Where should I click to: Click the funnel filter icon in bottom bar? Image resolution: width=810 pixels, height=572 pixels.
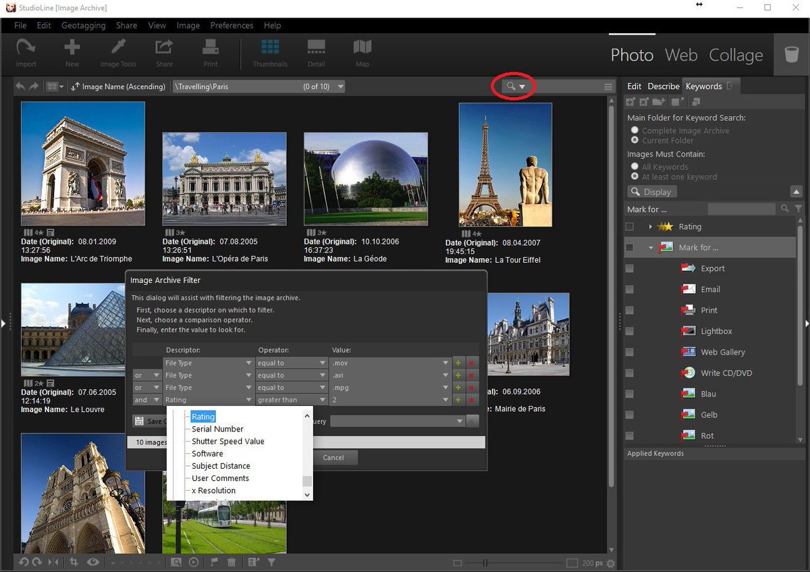(x=271, y=562)
